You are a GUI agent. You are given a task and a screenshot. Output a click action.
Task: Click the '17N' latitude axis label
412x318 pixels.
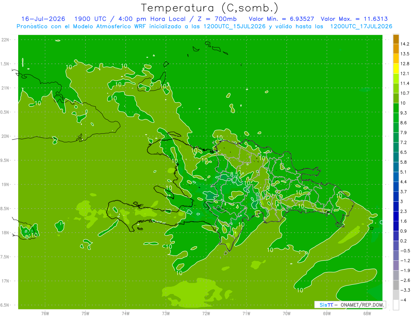[5, 281]
